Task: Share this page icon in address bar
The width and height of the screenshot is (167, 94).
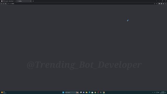Action: pyautogui.click(x=154, y=4)
